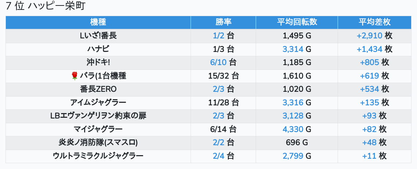Click the 平均差枚 column header
Screen dimensions: 417x169
375,22
